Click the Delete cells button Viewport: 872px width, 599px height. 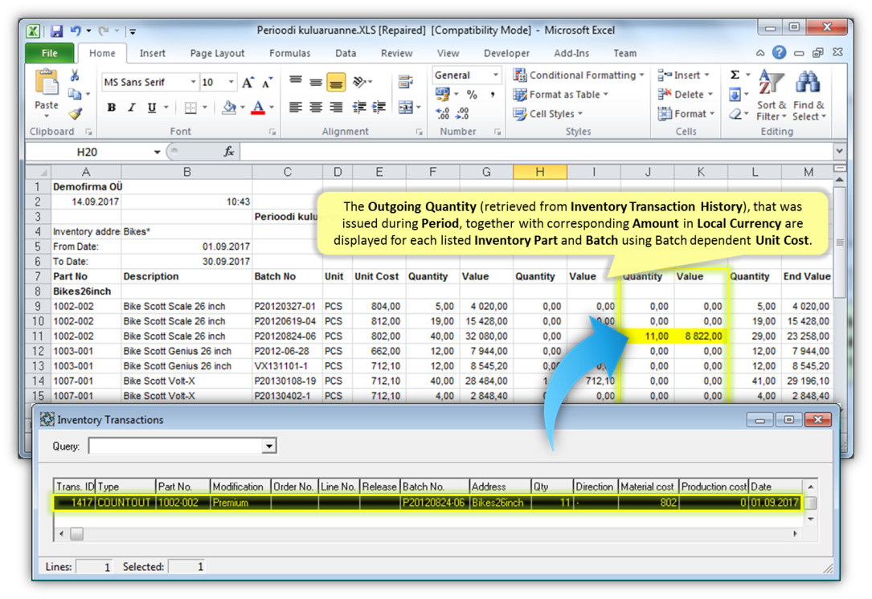tap(685, 95)
